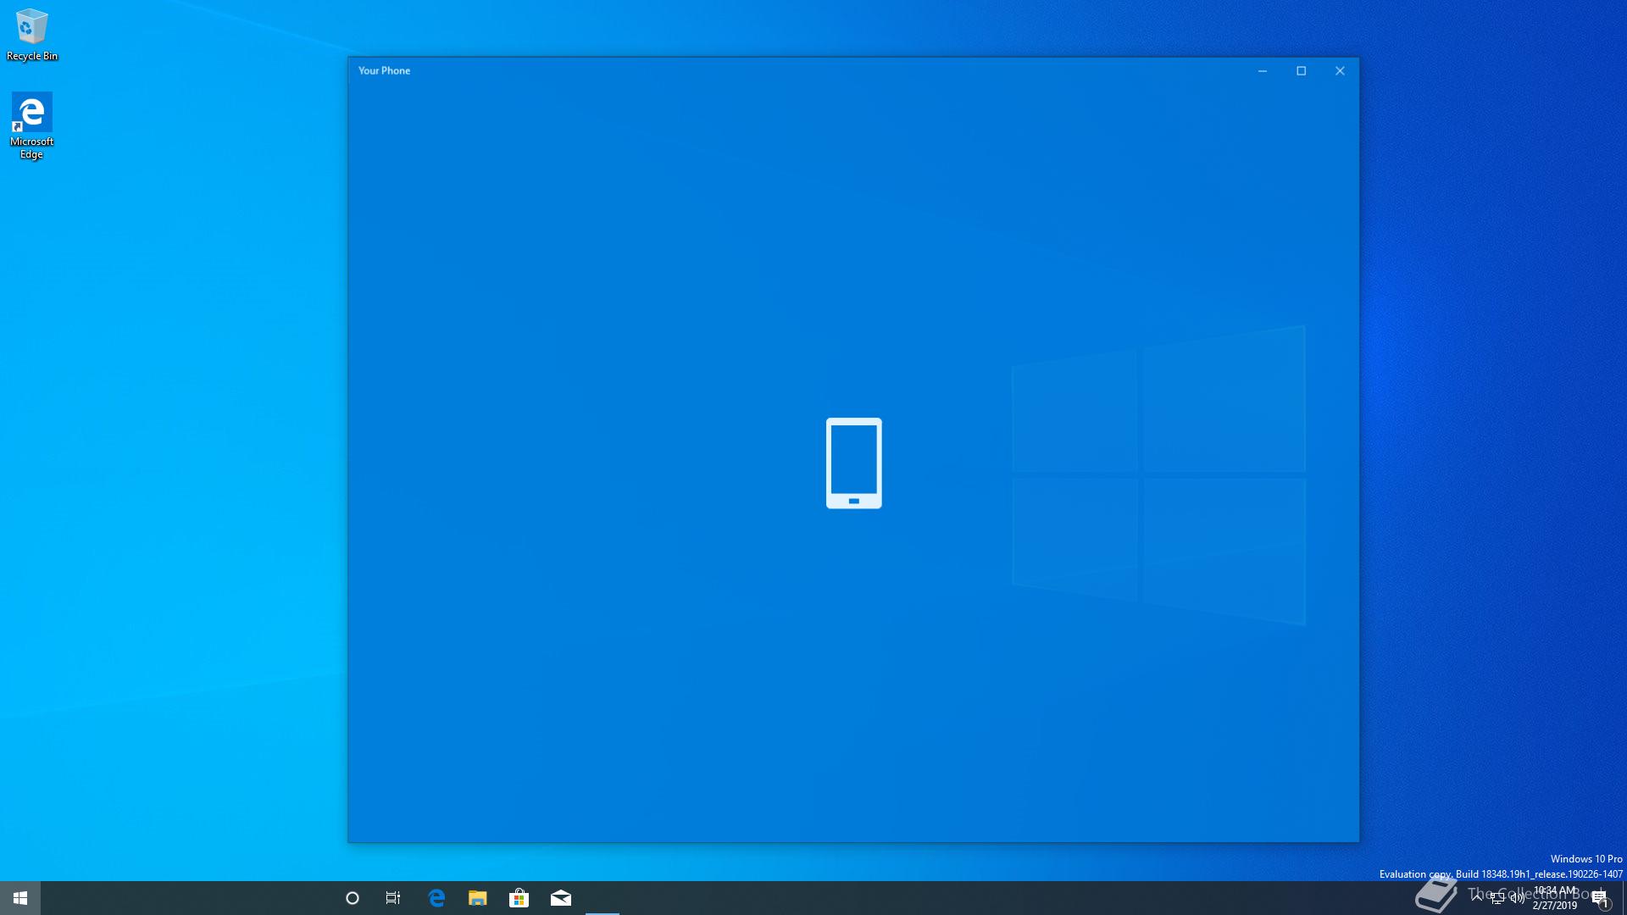Open Action Center notifications icon

pos(1600,898)
